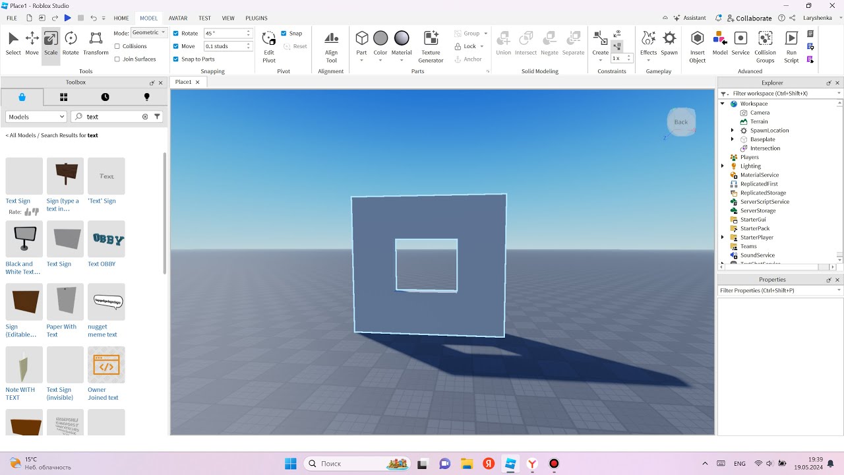The width and height of the screenshot is (844, 475).
Task: Expand the StarterPlayer node
Action: click(723, 237)
